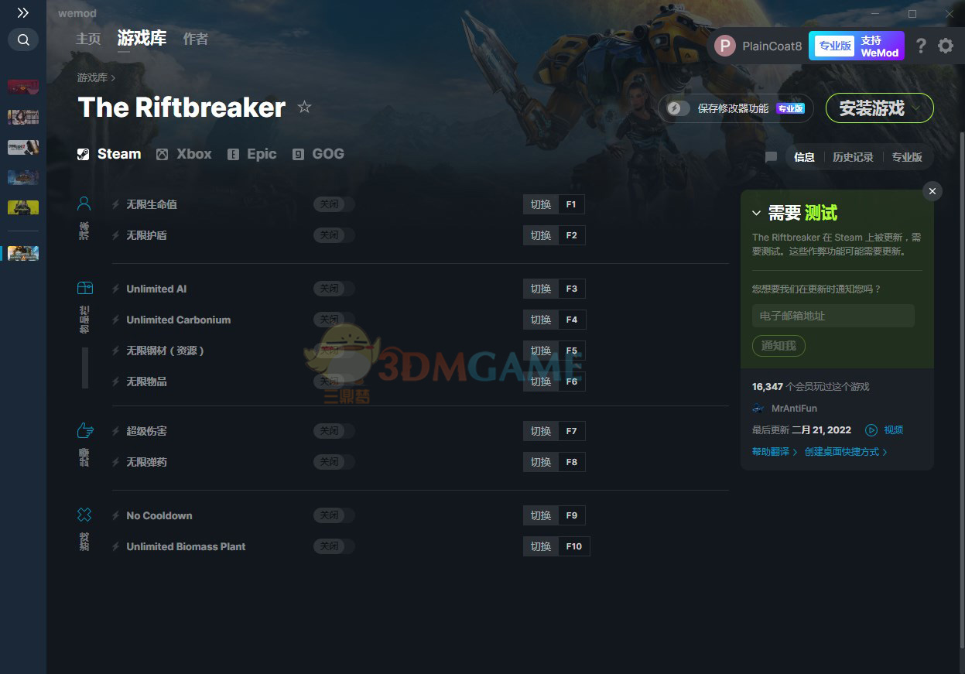Viewport: 965px width, 674px height.
Task: Open the second game thumbnail in sidebar
Action: [x=23, y=117]
